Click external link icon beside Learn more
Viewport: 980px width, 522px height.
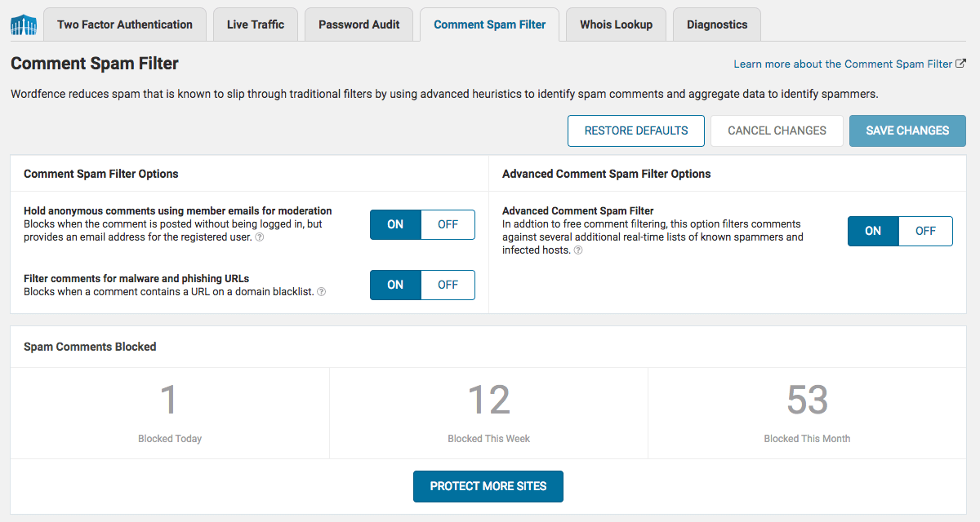pyautogui.click(x=960, y=64)
